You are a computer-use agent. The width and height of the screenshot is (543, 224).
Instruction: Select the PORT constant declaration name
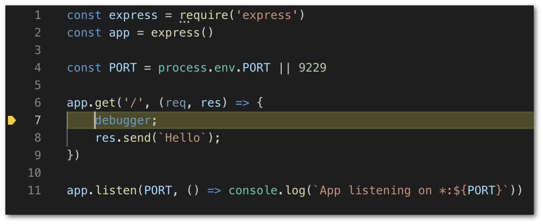[123, 68]
